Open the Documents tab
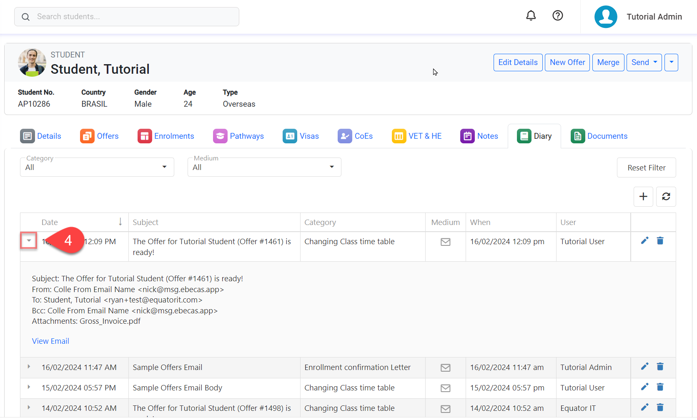This screenshot has width=697, height=420. click(x=599, y=136)
